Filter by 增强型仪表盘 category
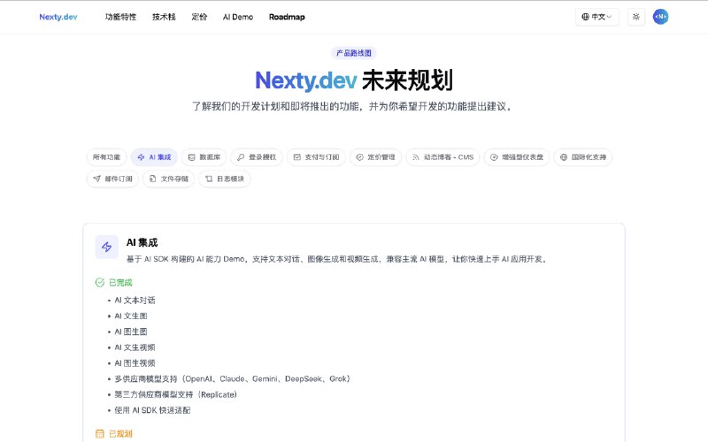 tap(517, 157)
